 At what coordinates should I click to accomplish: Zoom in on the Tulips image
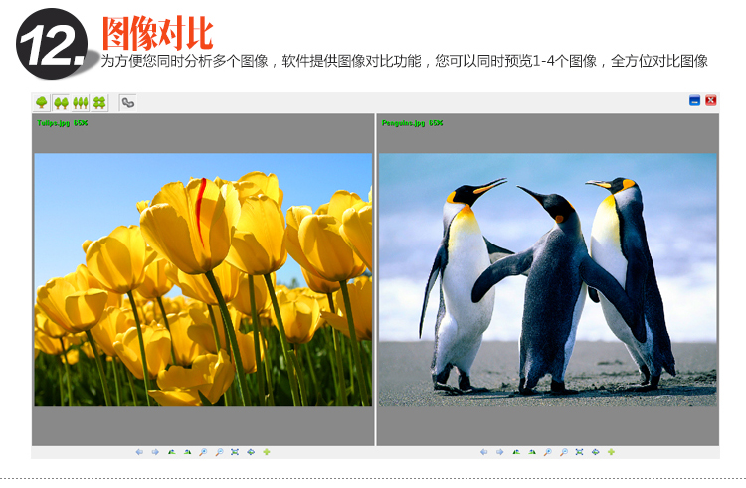203,452
